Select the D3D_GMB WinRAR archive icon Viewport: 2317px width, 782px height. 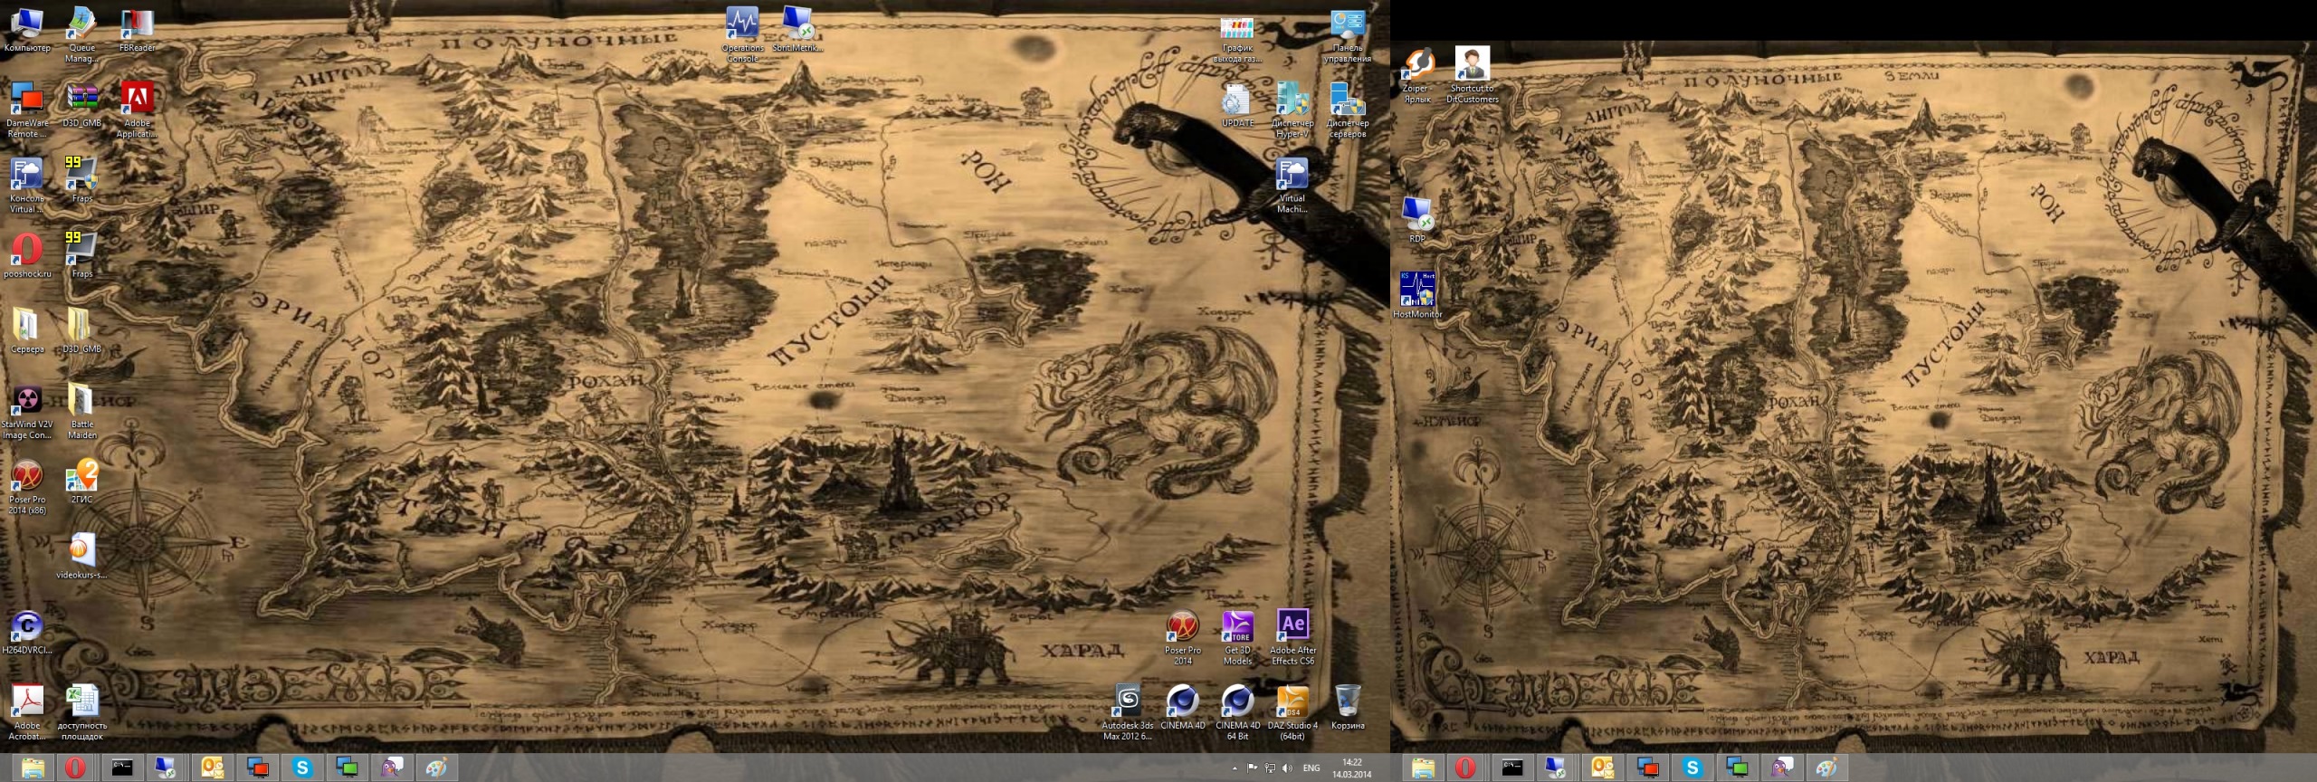[81, 105]
